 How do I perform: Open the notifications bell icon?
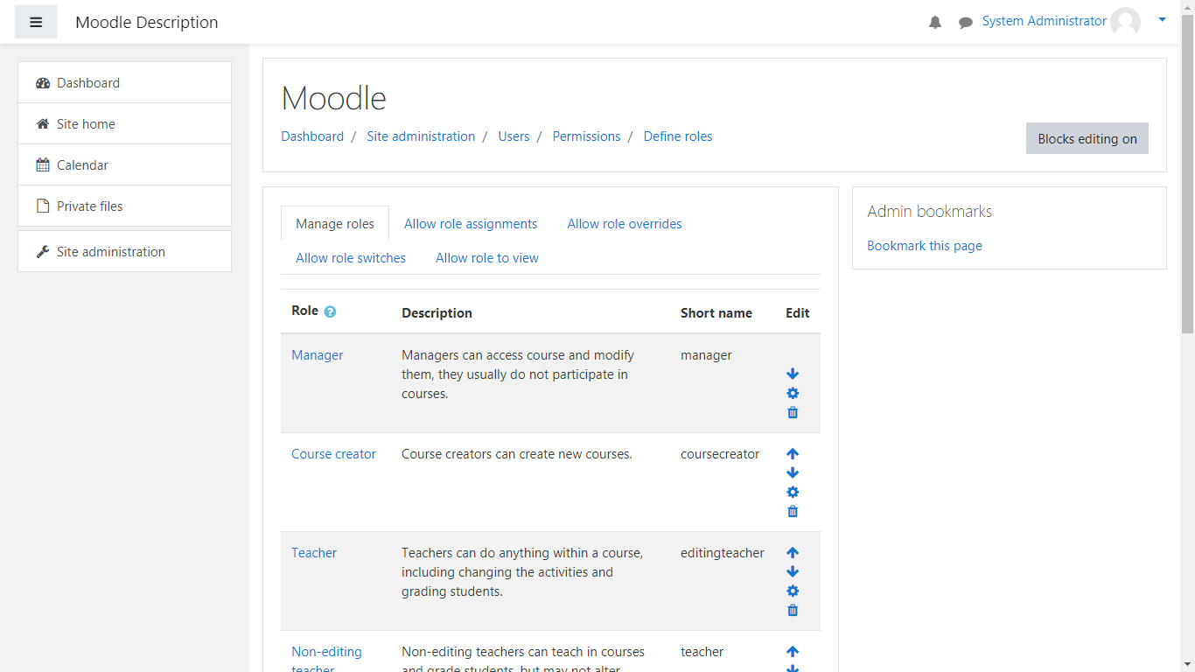click(935, 23)
